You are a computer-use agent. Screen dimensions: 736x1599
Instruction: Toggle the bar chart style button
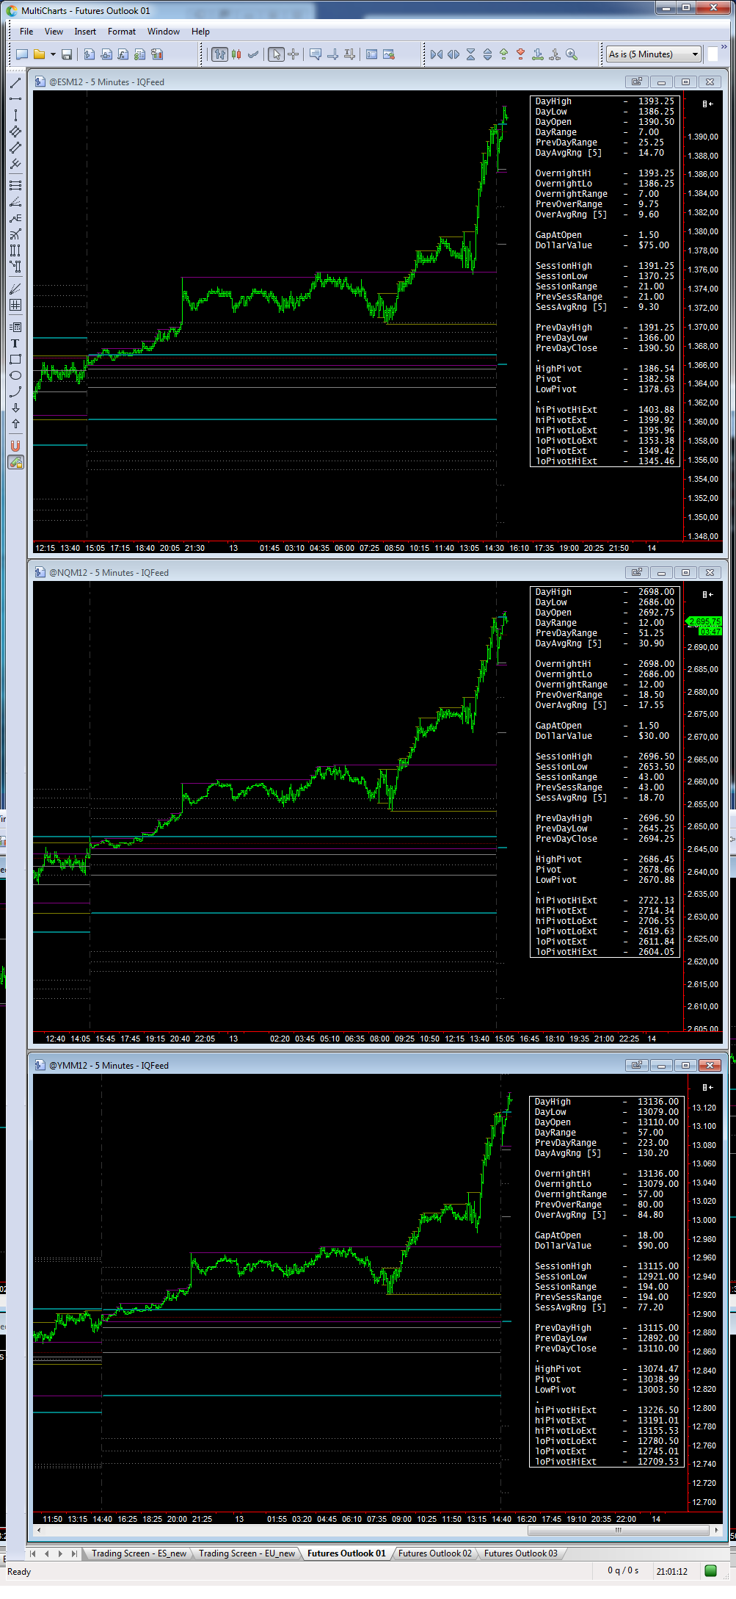(219, 54)
